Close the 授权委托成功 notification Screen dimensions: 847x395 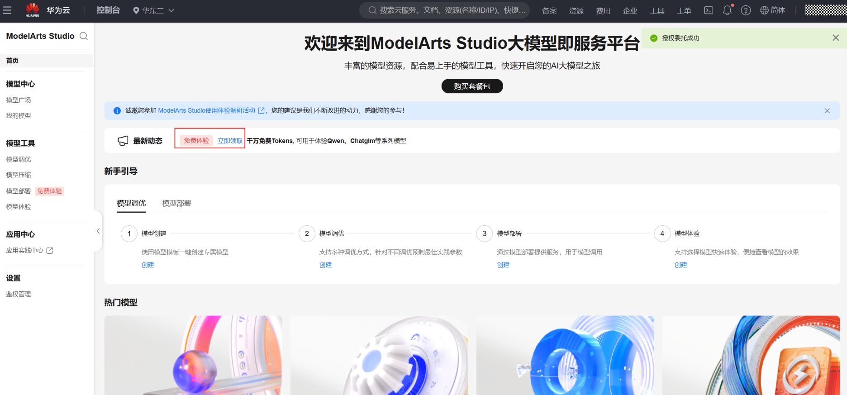tap(836, 38)
